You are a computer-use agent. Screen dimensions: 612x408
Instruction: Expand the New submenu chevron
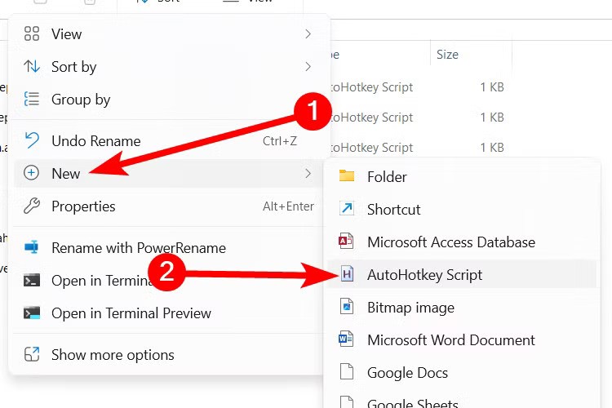point(308,173)
